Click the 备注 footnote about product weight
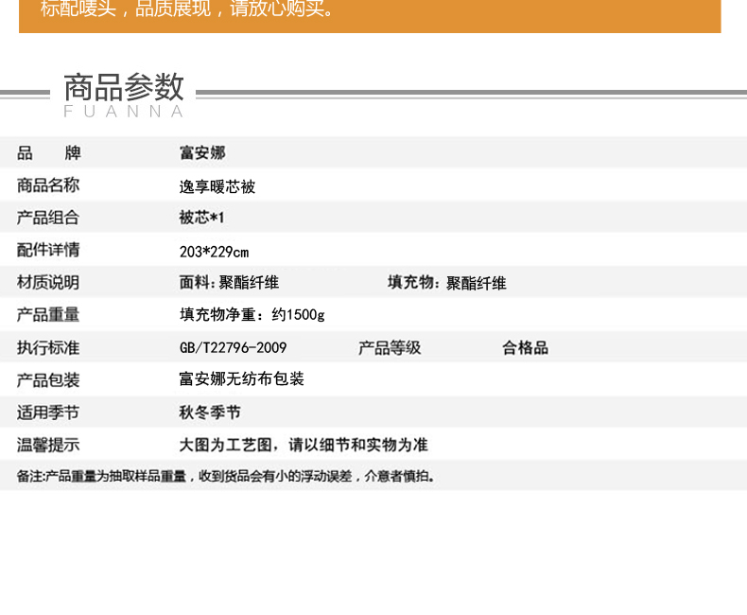This screenshot has height=615, width=747. [x=226, y=476]
